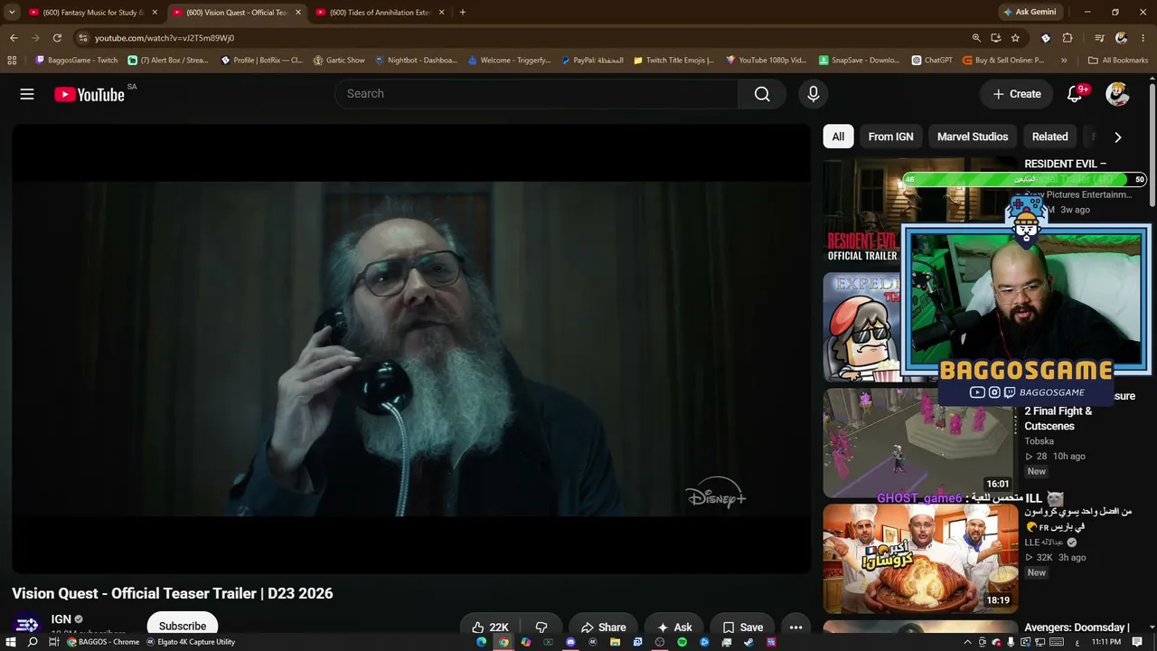The height and width of the screenshot is (651, 1157).
Task: Open the PayPal bookmark
Action: 591,61
